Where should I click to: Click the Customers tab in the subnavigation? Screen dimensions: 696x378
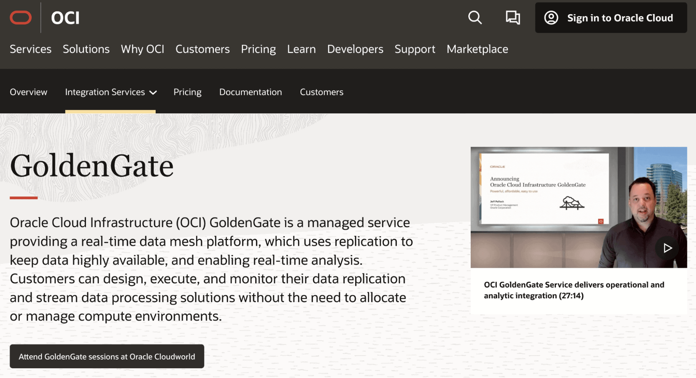pyautogui.click(x=321, y=92)
